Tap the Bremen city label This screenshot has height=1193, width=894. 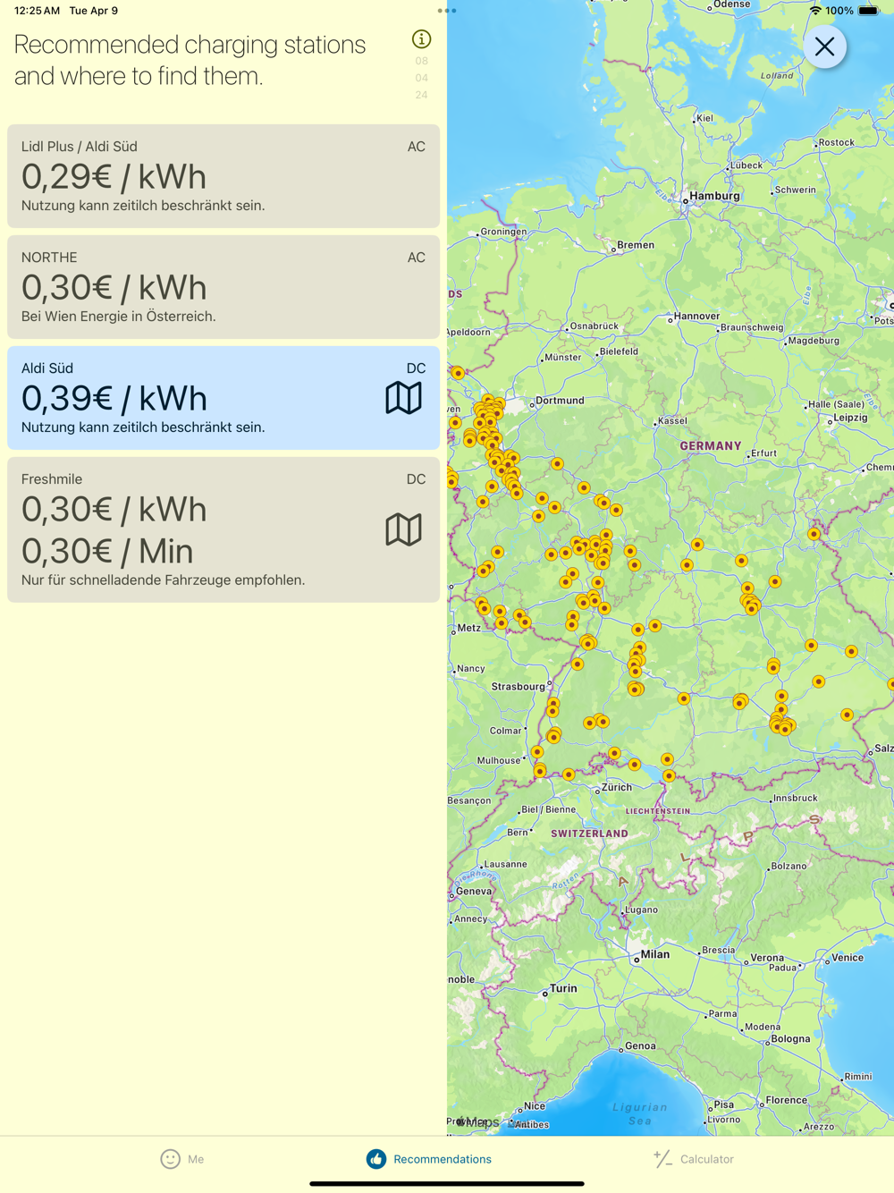click(x=636, y=245)
